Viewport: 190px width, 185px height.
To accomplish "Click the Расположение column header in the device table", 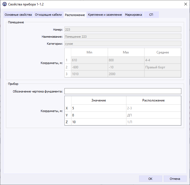I will 153,100.
